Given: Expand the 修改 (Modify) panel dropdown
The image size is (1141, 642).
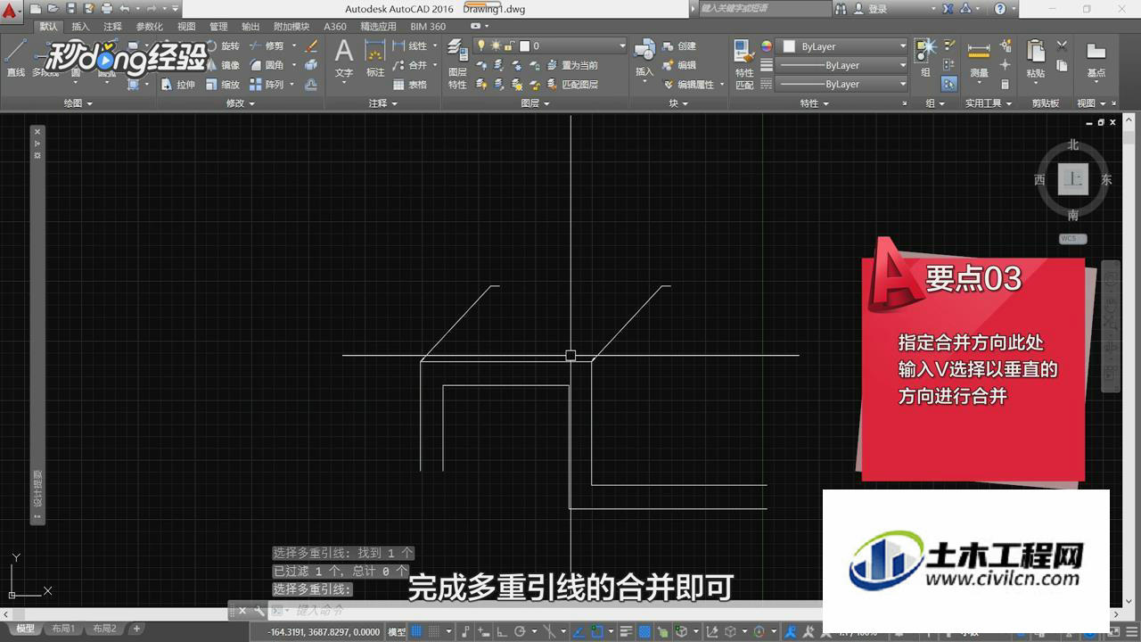Looking at the screenshot, I should (240, 103).
